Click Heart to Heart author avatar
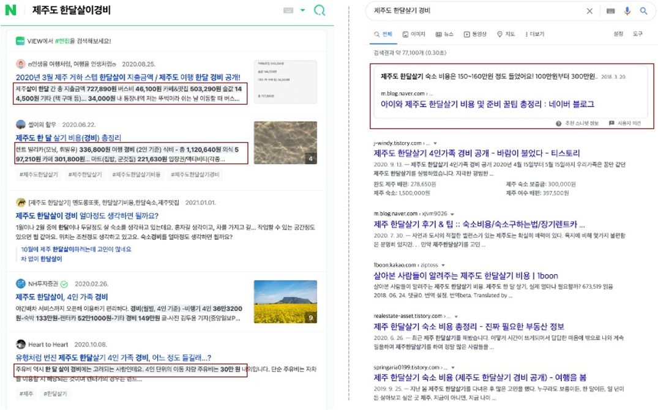This screenshot has width=658, height=410. point(21,344)
